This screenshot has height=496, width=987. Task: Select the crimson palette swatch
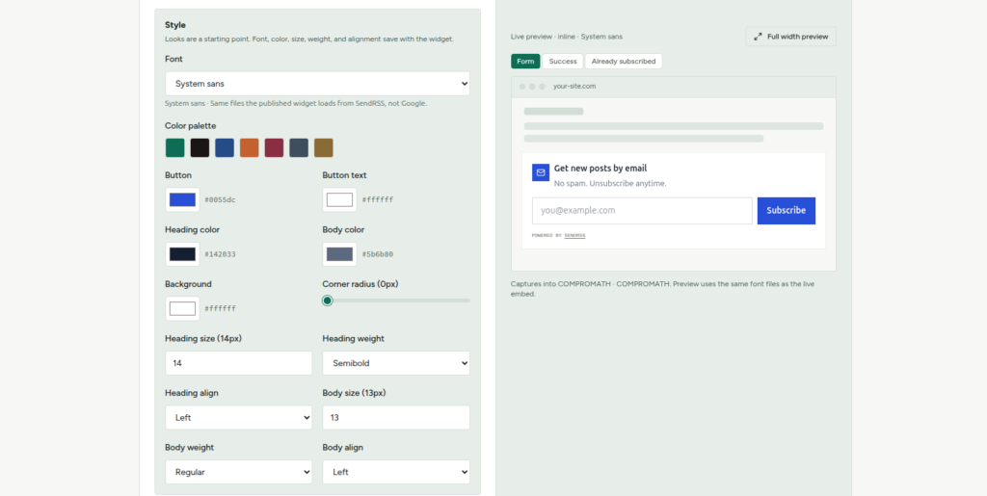tap(274, 147)
